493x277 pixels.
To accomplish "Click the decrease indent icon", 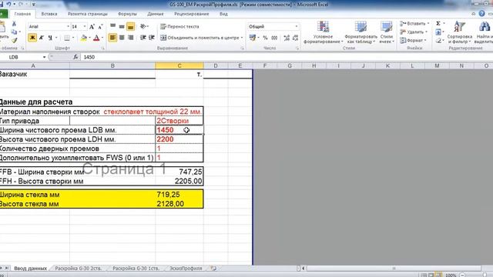I will pyautogui.click(x=143, y=38).
